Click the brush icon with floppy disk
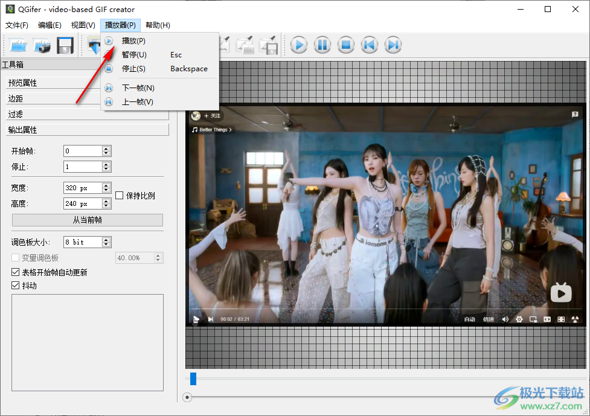This screenshot has height=416, width=590. tap(269, 45)
